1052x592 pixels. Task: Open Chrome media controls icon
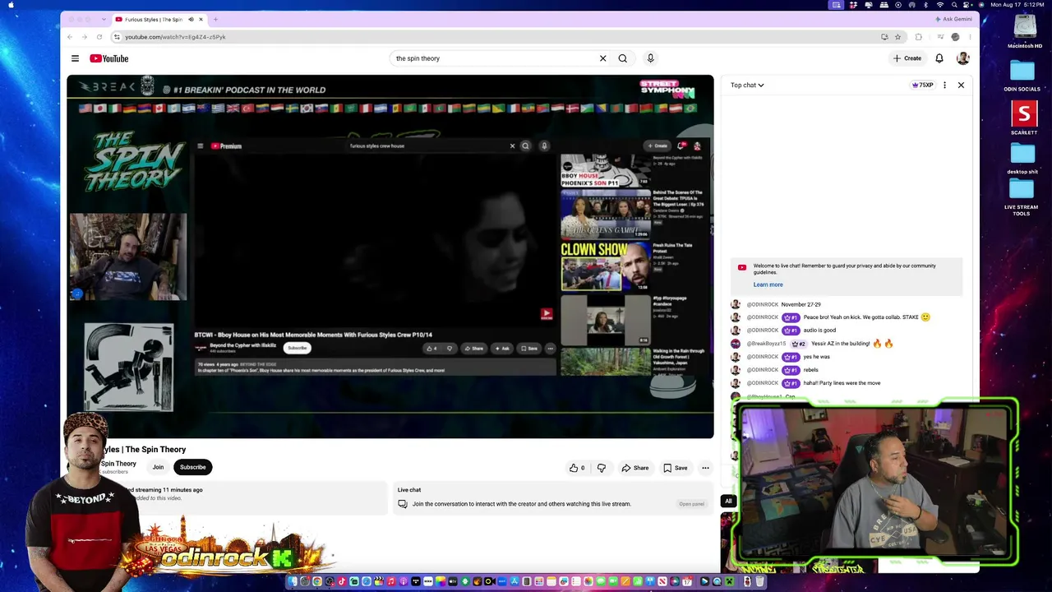pos(940,37)
